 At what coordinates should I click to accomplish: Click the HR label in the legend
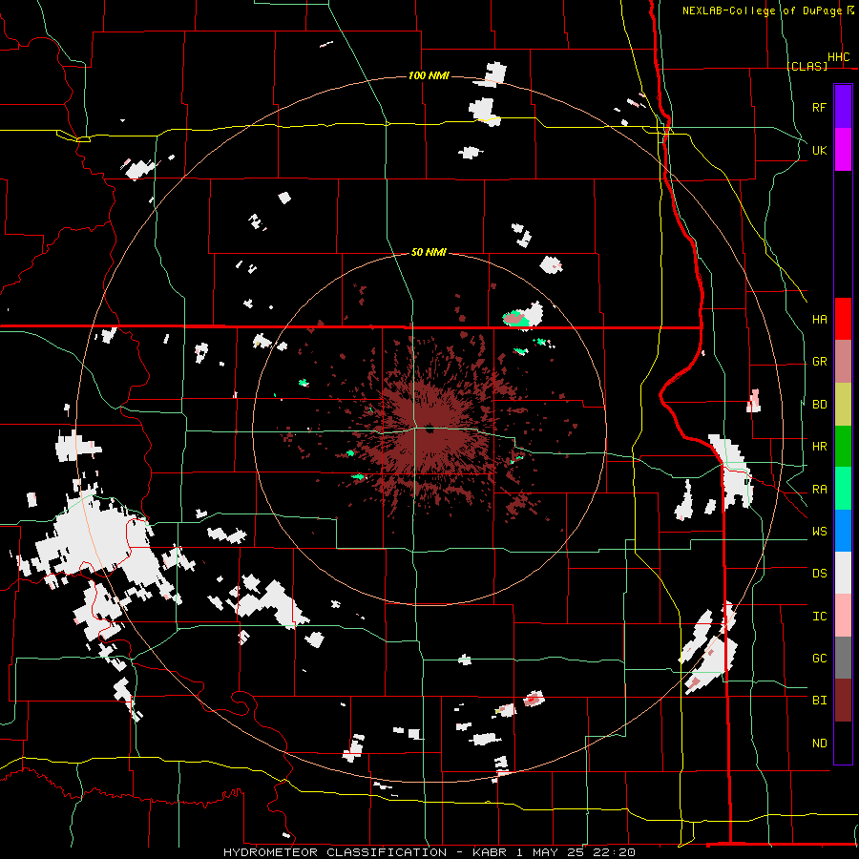[x=819, y=447]
